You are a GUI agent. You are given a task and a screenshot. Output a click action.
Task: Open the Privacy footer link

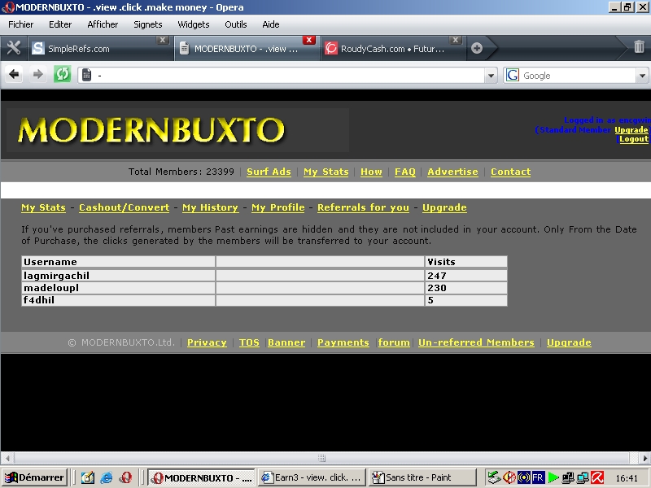207,342
